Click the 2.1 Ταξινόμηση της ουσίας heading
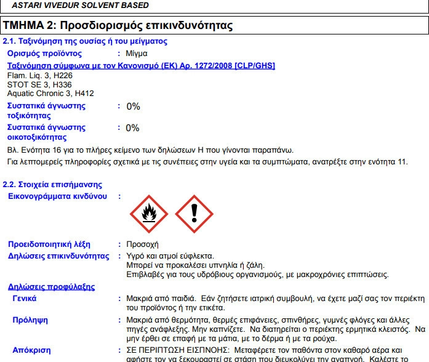This screenshot has height=362, width=429. [85, 41]
